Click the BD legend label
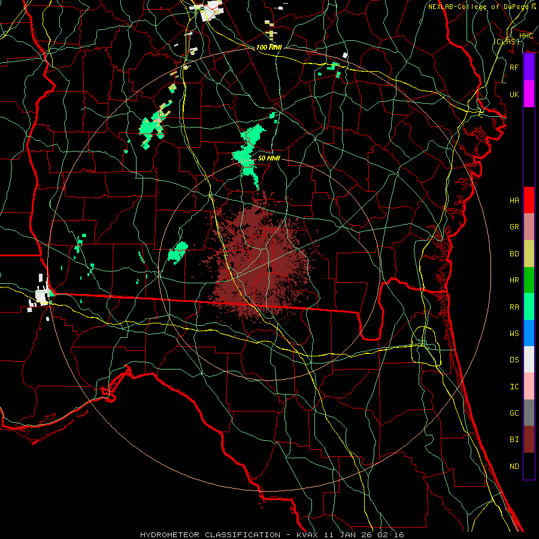The height and width of the screenshot is (539, 539). point(514,254)
